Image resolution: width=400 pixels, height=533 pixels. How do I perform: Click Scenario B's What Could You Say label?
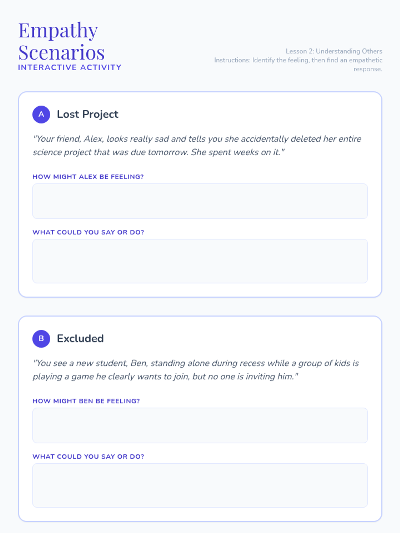point(88,456)
